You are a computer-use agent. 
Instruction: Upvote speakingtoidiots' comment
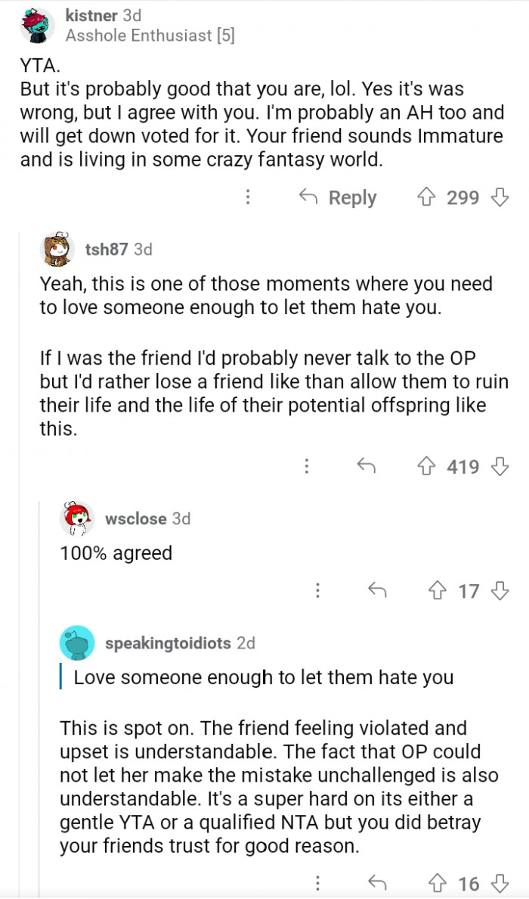(437, 883)
